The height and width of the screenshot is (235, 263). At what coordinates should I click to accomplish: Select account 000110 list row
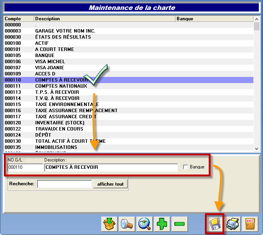click(x=128, y=80)
